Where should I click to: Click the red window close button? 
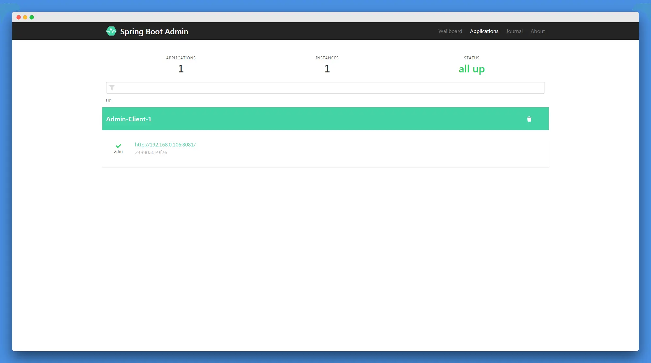[19, 17]
